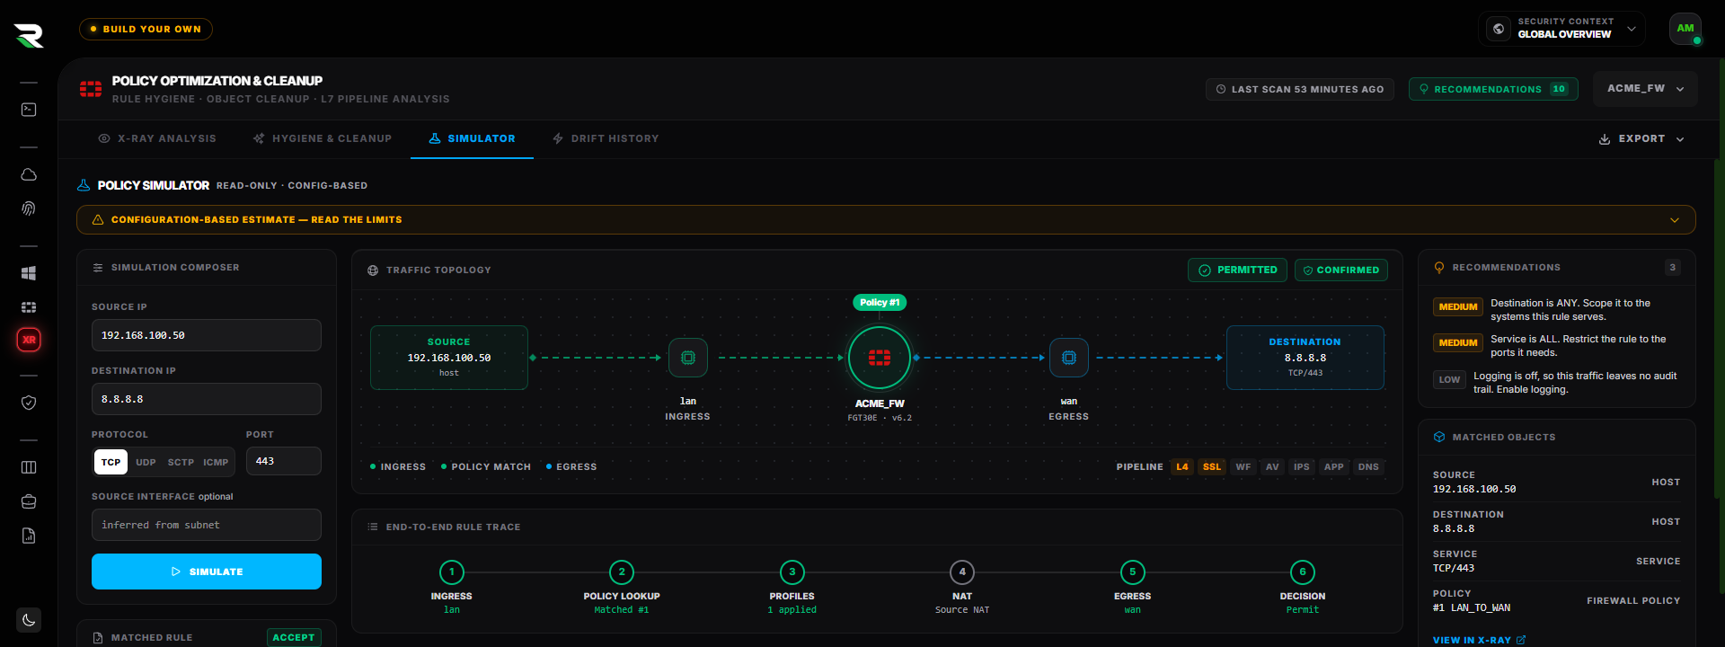Select the TCP protocol option
The height and width of the screenshot is (647, 1725).
click(x=111, y=462)
